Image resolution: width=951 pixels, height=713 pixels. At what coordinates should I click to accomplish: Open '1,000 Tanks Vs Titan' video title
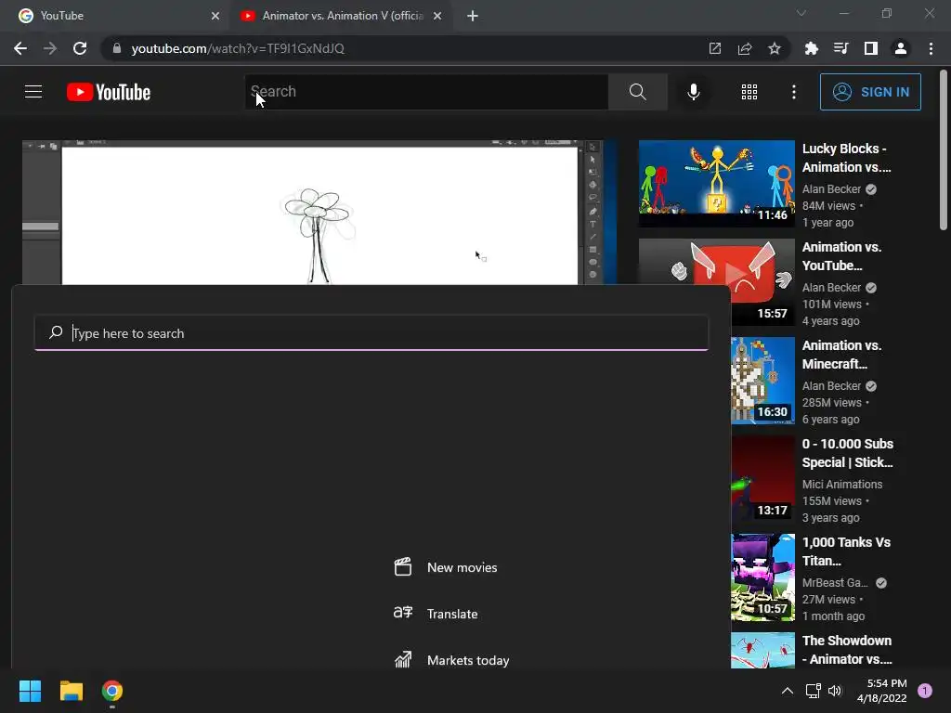[x=846, y=551]
